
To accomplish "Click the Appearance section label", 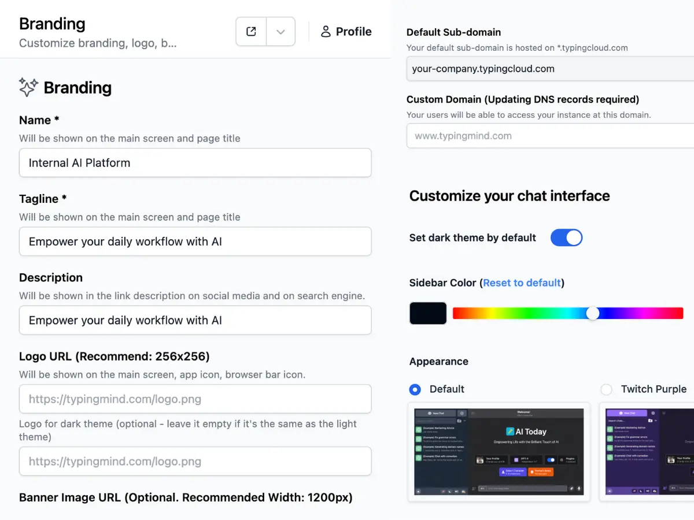I will [x=439, y=362].
